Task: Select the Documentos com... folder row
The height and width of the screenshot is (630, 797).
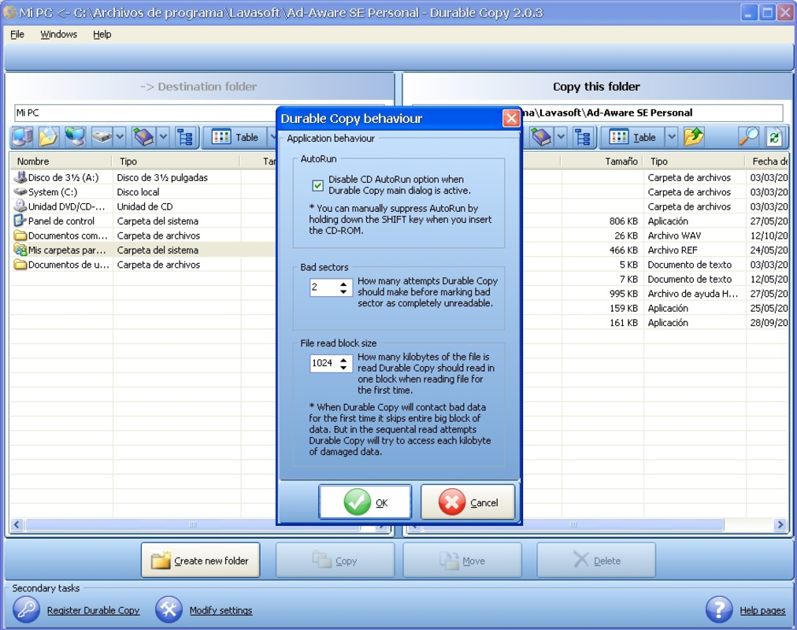Action: coord(143,235)
